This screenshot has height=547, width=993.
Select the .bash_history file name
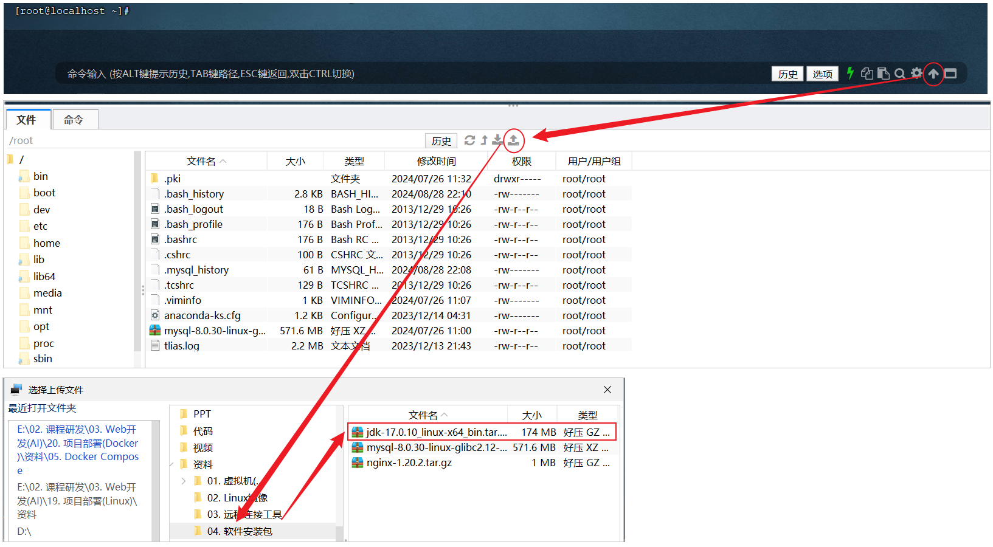[x=194, y=194]
